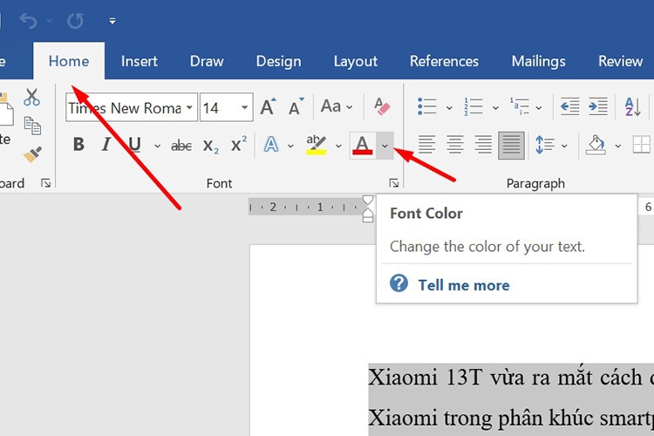Open the Review tab

[x=620, y=61]
